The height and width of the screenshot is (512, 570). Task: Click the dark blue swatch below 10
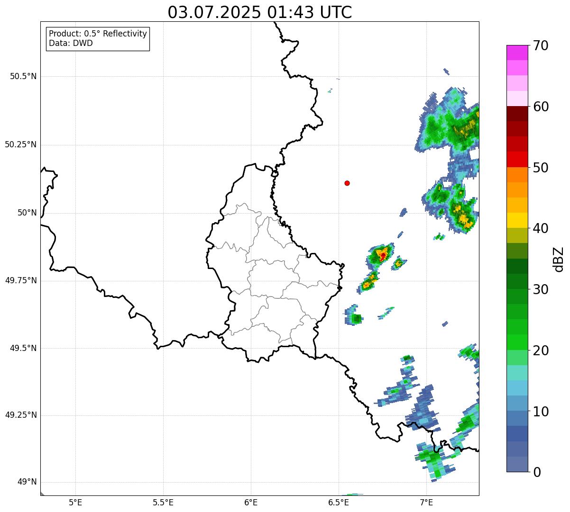pyautogui.click(x=517, y=433)
